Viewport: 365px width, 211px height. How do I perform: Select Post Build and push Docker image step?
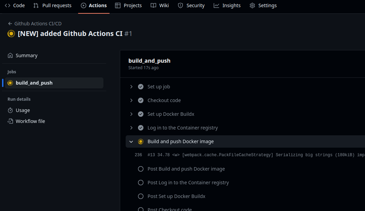click(x=186, y=169)
